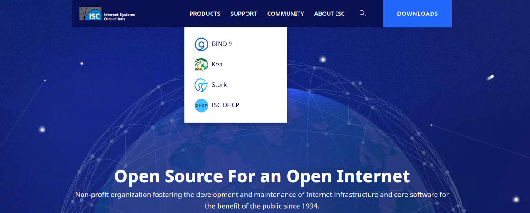Open the PRODUCTS menu
530x213 pixels.
205,14
